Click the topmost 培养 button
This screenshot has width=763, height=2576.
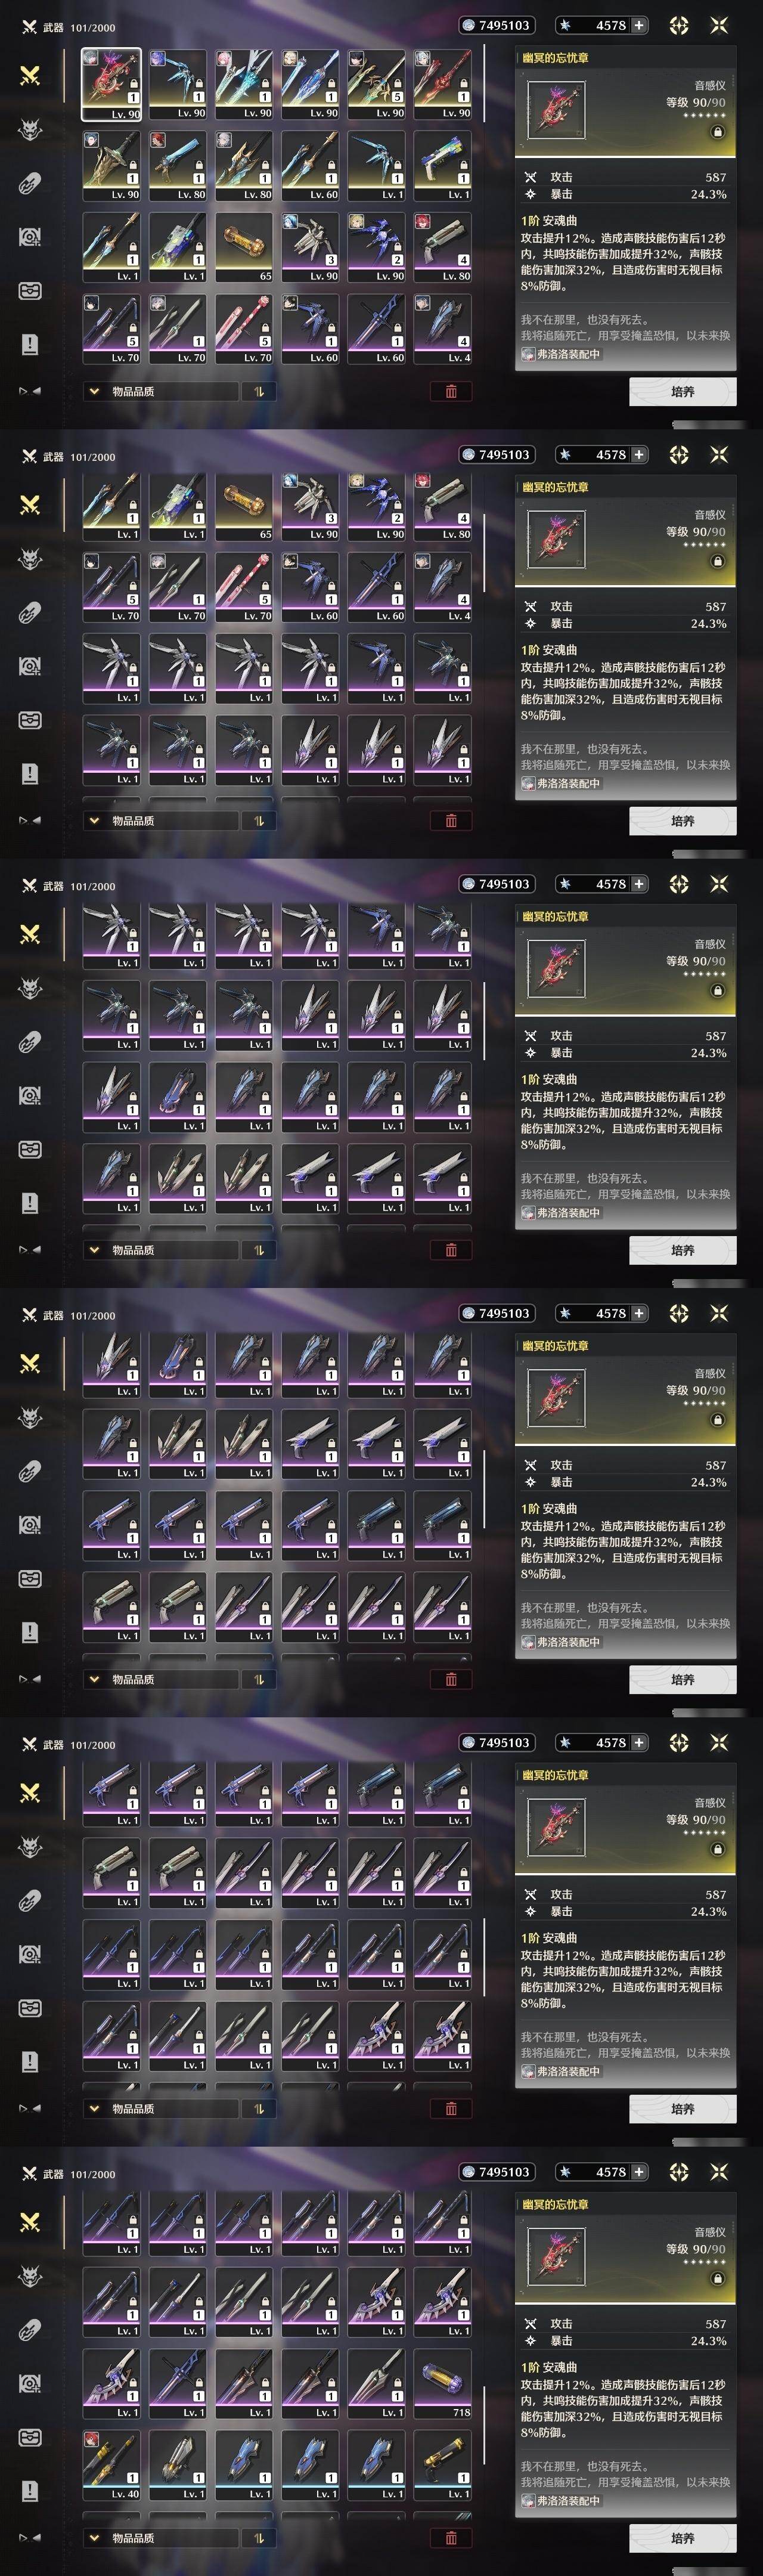pyautogui.click(x=683, y=391)
